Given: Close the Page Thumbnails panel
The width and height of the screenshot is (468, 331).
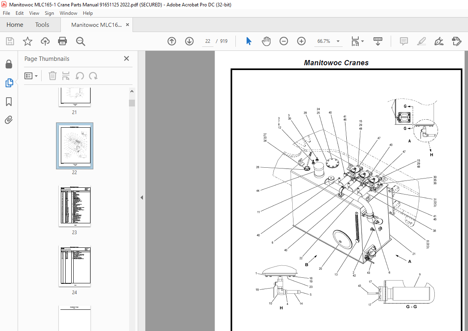Looking at the screenshot, I should 127,58.
